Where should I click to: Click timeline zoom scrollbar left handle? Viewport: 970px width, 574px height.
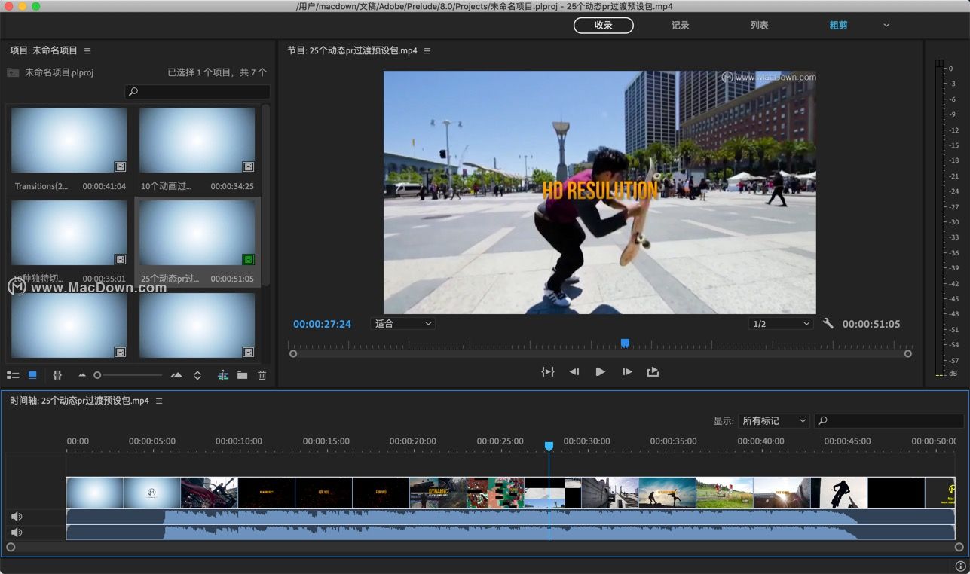[x=11, y=548]
